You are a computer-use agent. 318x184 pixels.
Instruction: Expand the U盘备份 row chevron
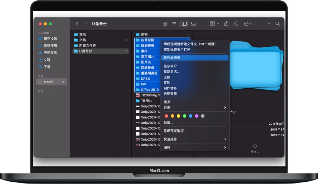(x=127, y=51)
